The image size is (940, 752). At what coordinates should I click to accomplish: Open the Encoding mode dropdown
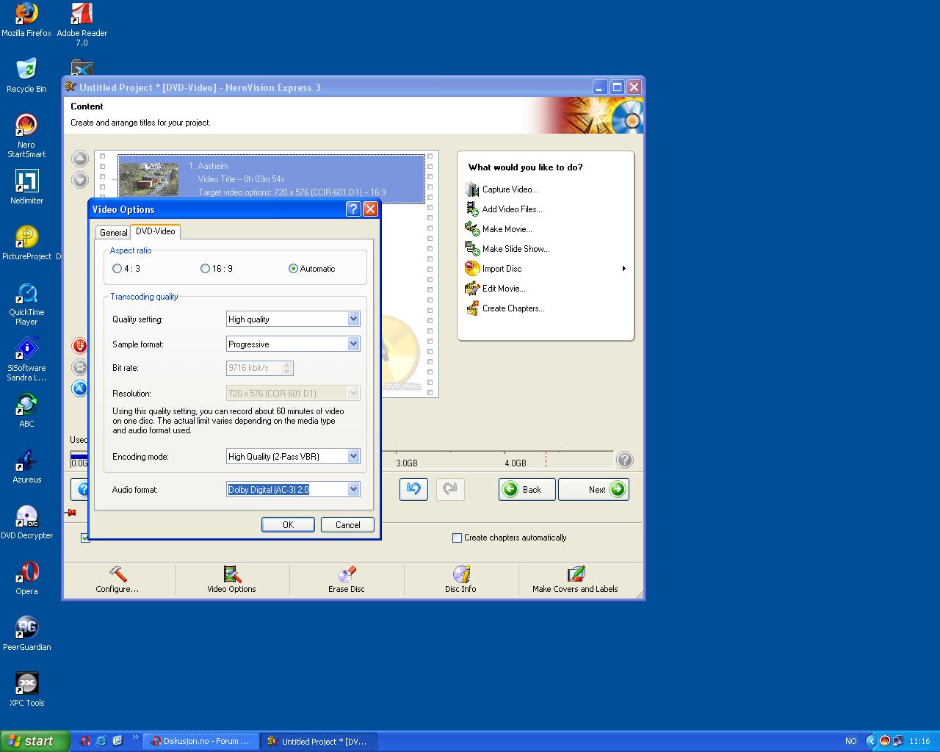tap(353, 456)
